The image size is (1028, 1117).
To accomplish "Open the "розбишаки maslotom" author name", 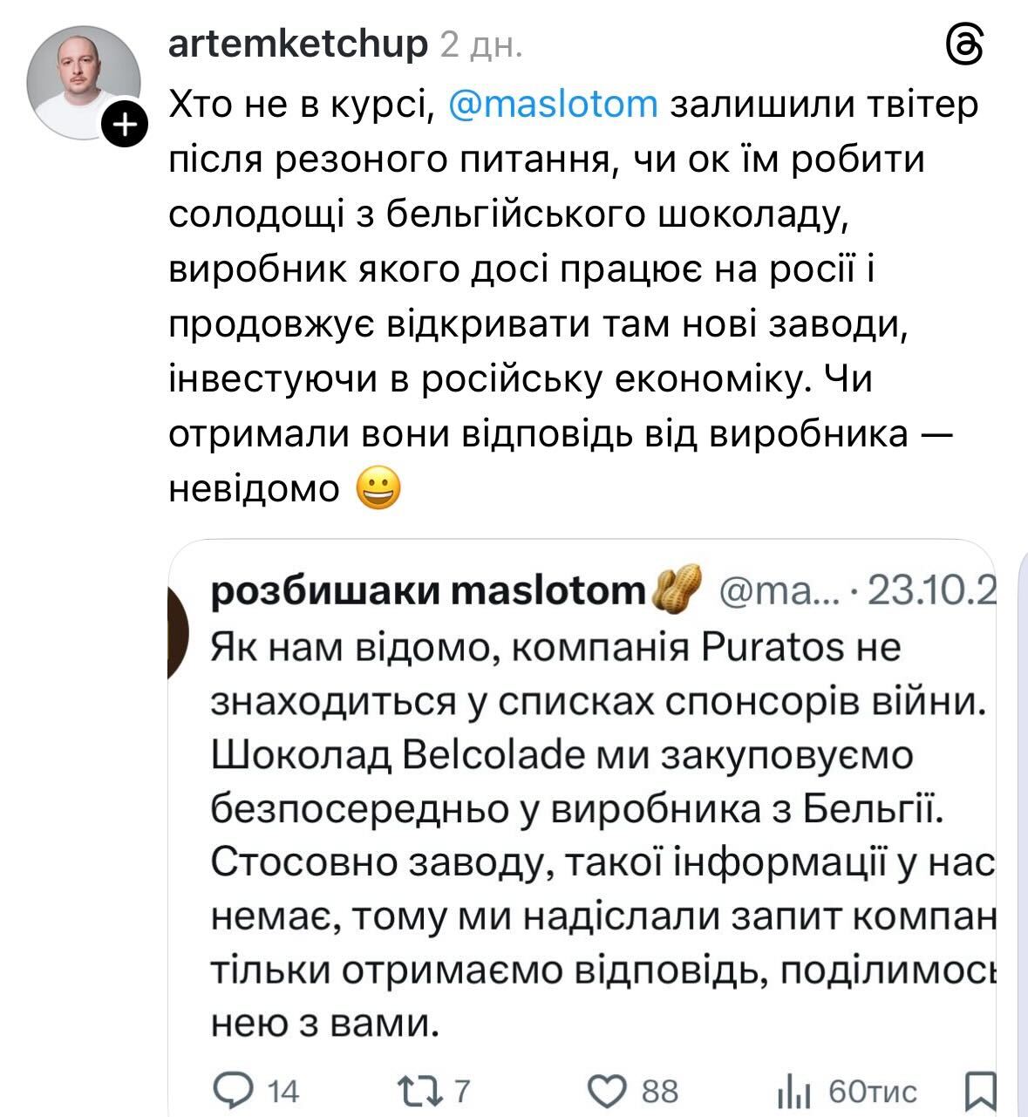I will [427, 592].
